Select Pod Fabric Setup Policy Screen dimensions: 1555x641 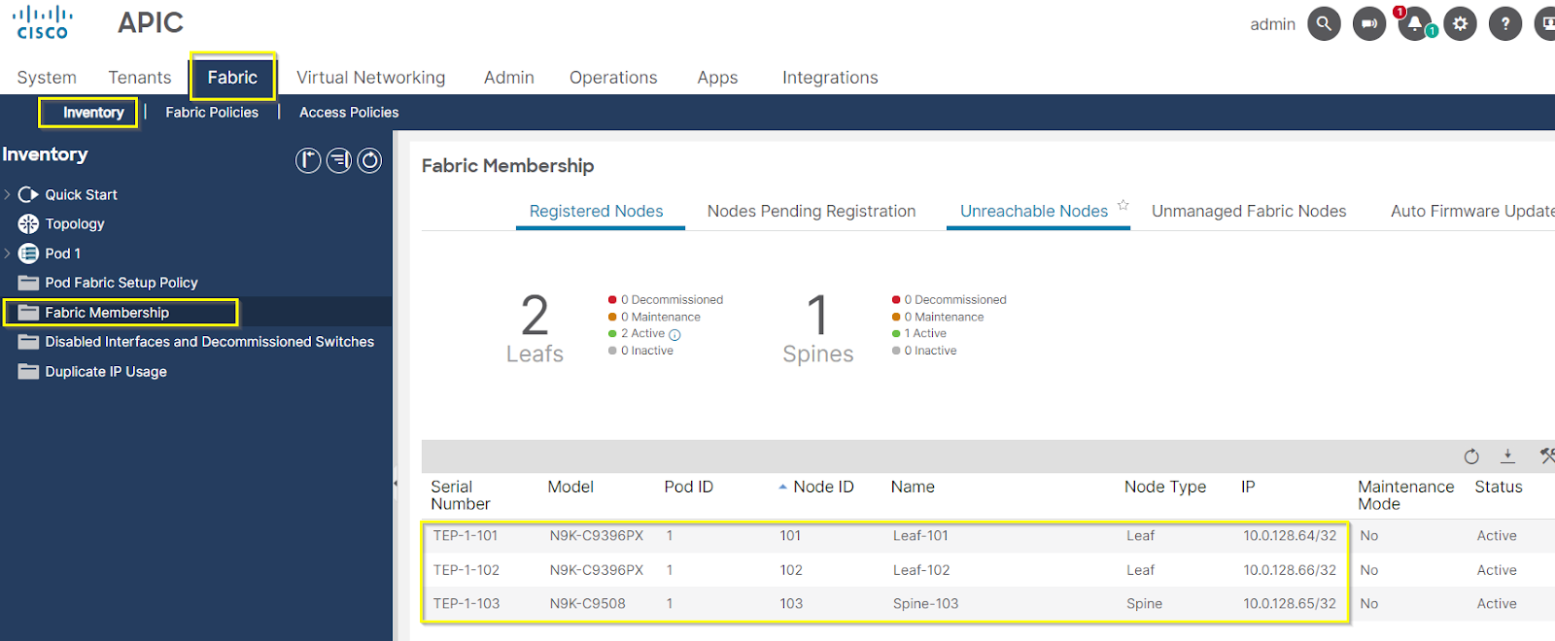pos(121,283)
